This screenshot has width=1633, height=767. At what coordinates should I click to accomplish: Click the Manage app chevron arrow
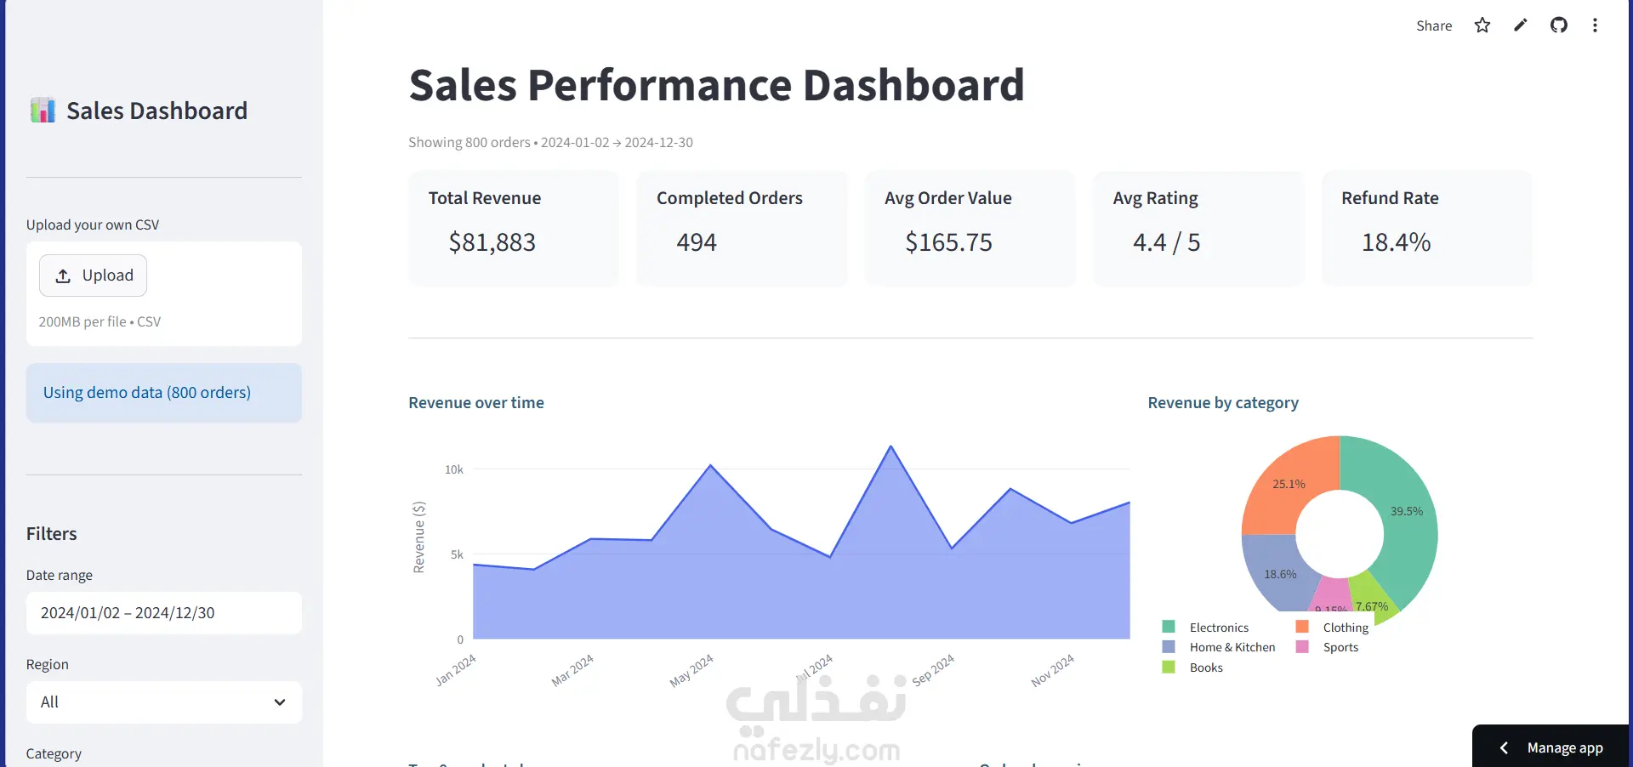[x=1504, y=747]
